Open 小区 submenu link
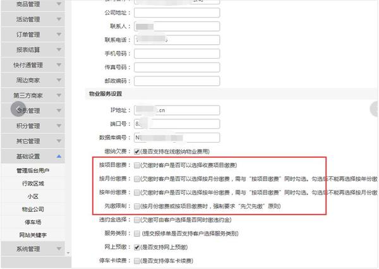 [33, 196]
